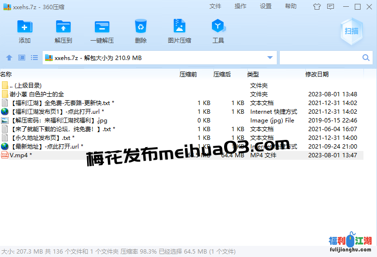The image size is (377, 257).
Task: Expand the path bar dropdown arrow
Action: point(270,58)
